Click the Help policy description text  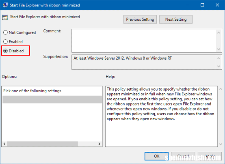point(160,104)
